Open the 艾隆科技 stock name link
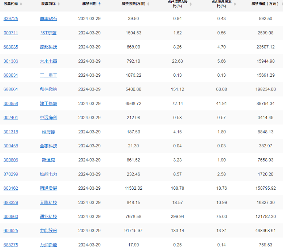Screen dimensions: 283x248 point(48,202)
